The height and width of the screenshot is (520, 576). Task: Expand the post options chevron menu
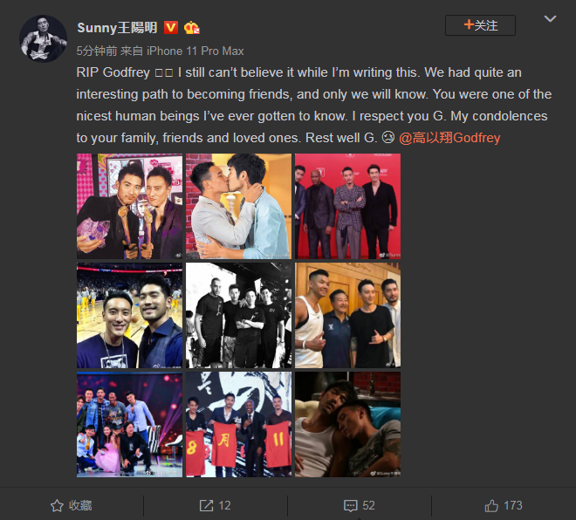(550, 18)
